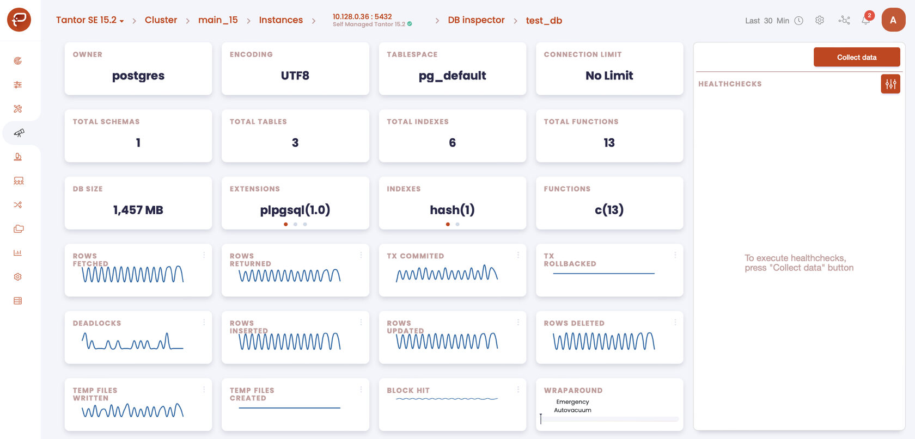
Task: Click the encoding value UTF8
Action: point(295,76)
